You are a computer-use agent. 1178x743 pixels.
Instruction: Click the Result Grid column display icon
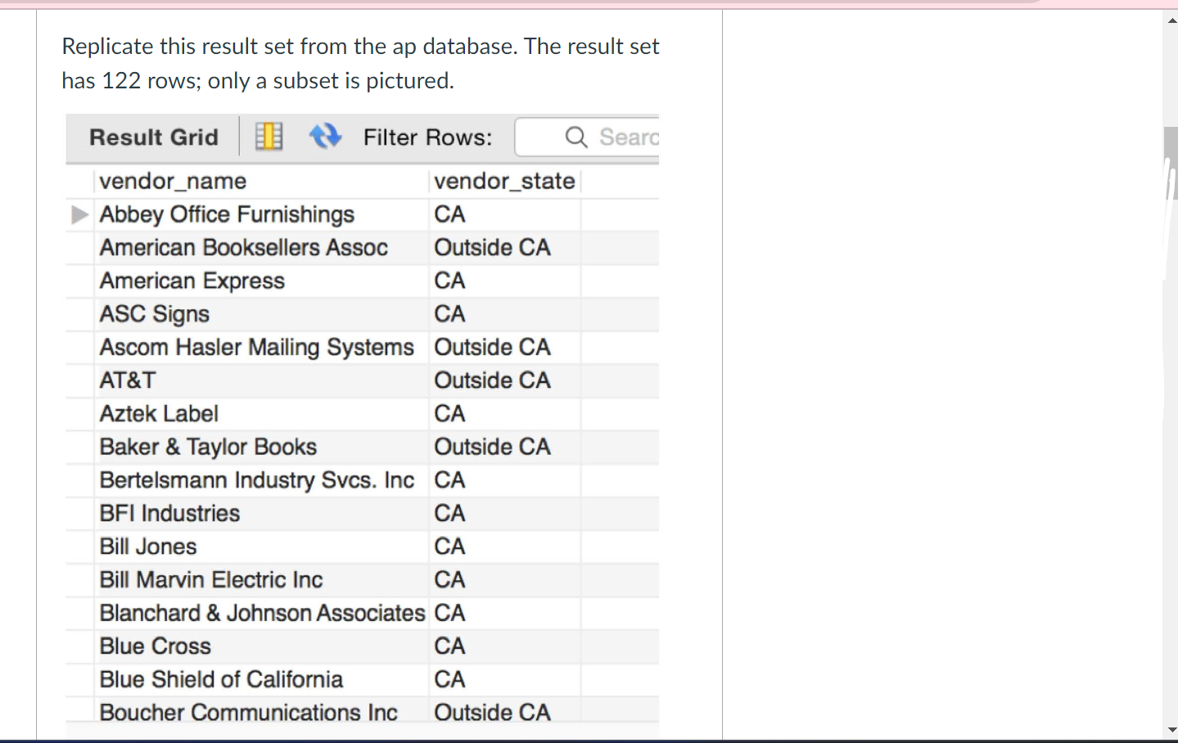click(x=269, y=135)
